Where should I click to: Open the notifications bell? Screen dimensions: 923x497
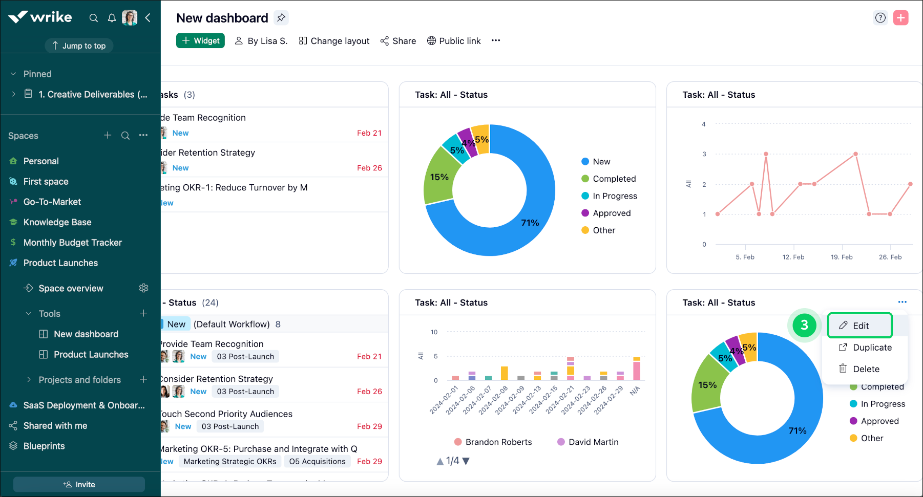pos(112,17)
